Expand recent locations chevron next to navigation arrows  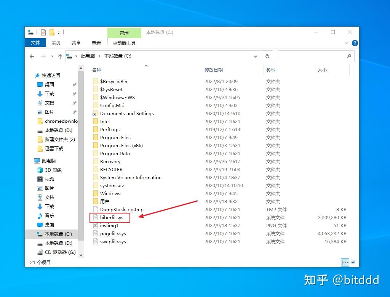[53, 56]
